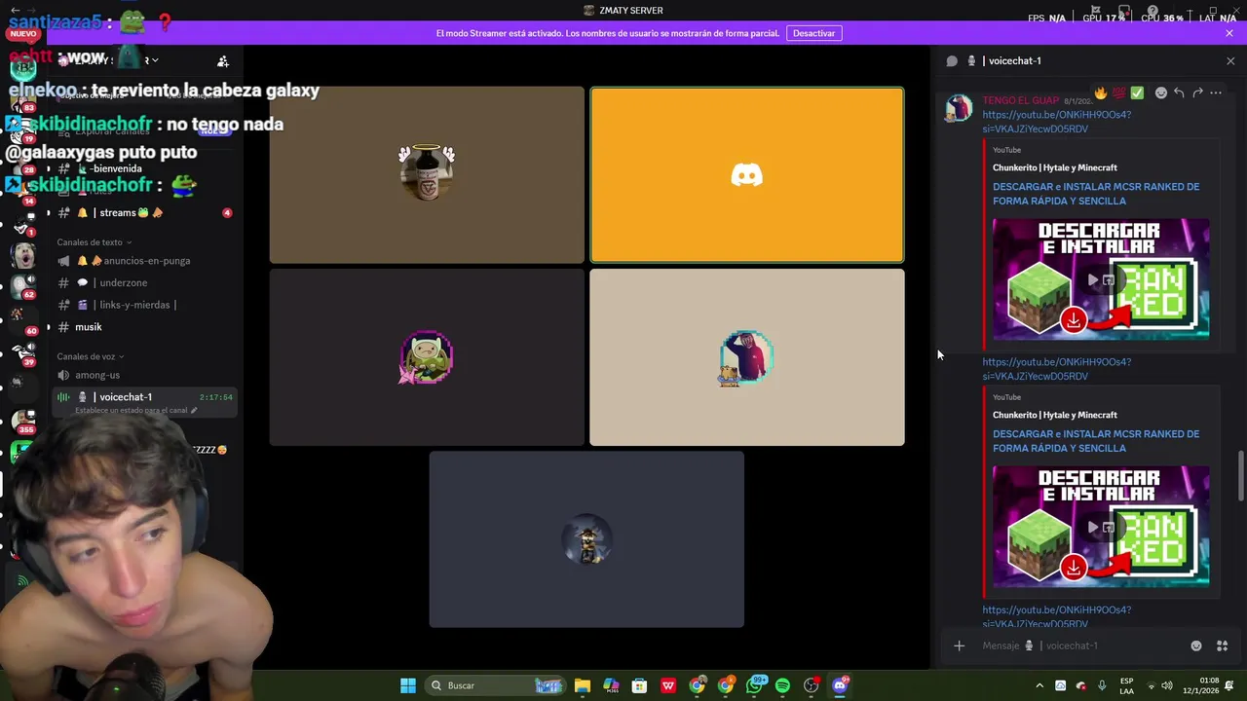The width and height of the screenshot is (1247, 701).
Task: Open the message's three-dot more menu
Action: pyautogui.click(x=1216, y=92)
